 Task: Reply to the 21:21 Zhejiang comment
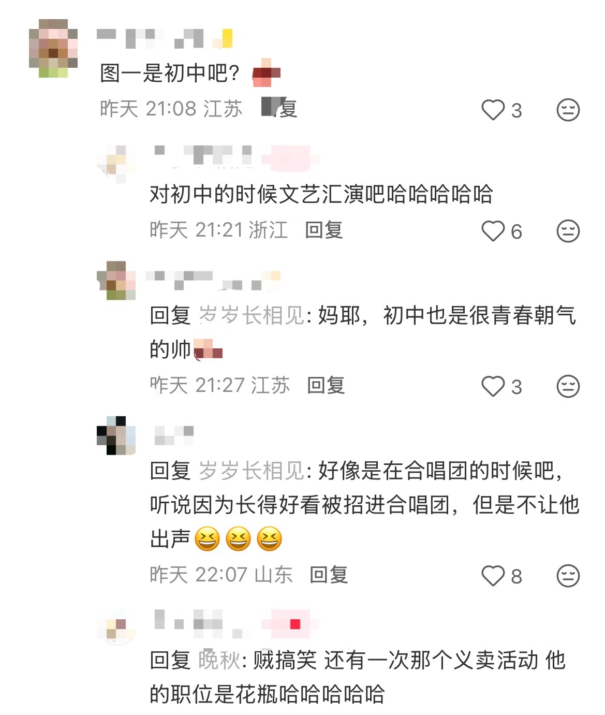click(x=324, y=230)
